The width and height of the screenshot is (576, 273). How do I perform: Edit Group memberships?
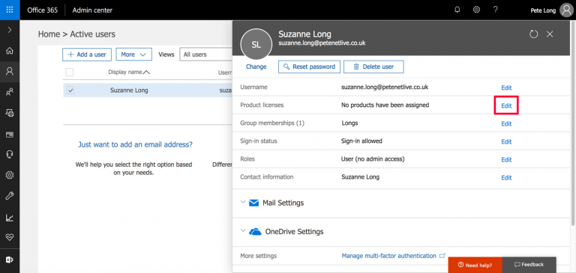point(506,123)
